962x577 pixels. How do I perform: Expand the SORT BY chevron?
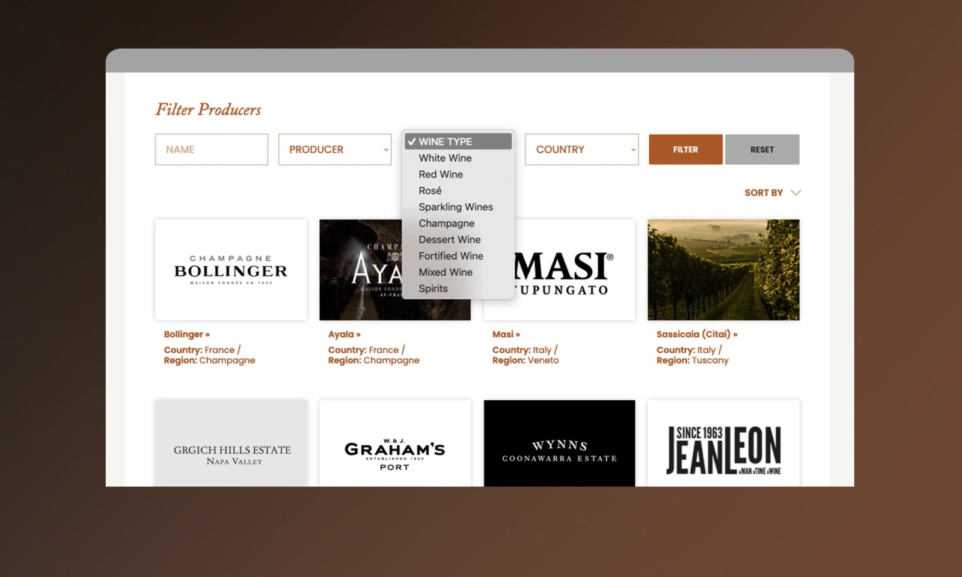coord(795,192)
